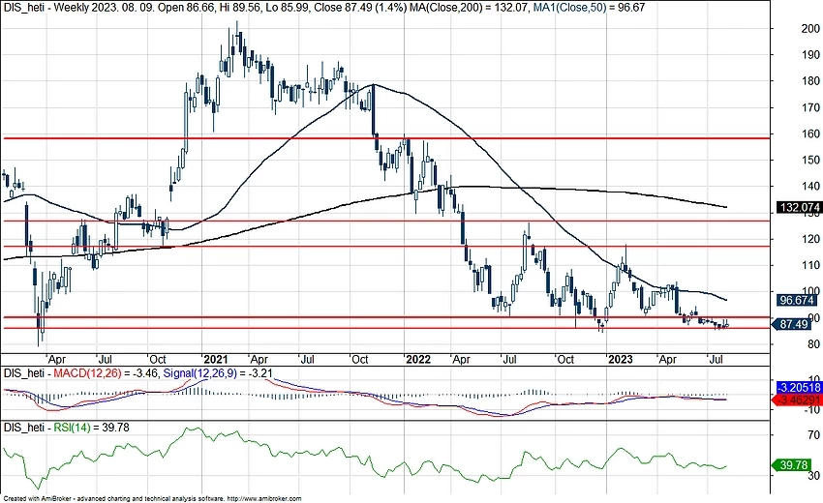The height and width of the screenshot is (503, 823).
Task: Click the 190 price axis label
Action: (x=810, y=54)
